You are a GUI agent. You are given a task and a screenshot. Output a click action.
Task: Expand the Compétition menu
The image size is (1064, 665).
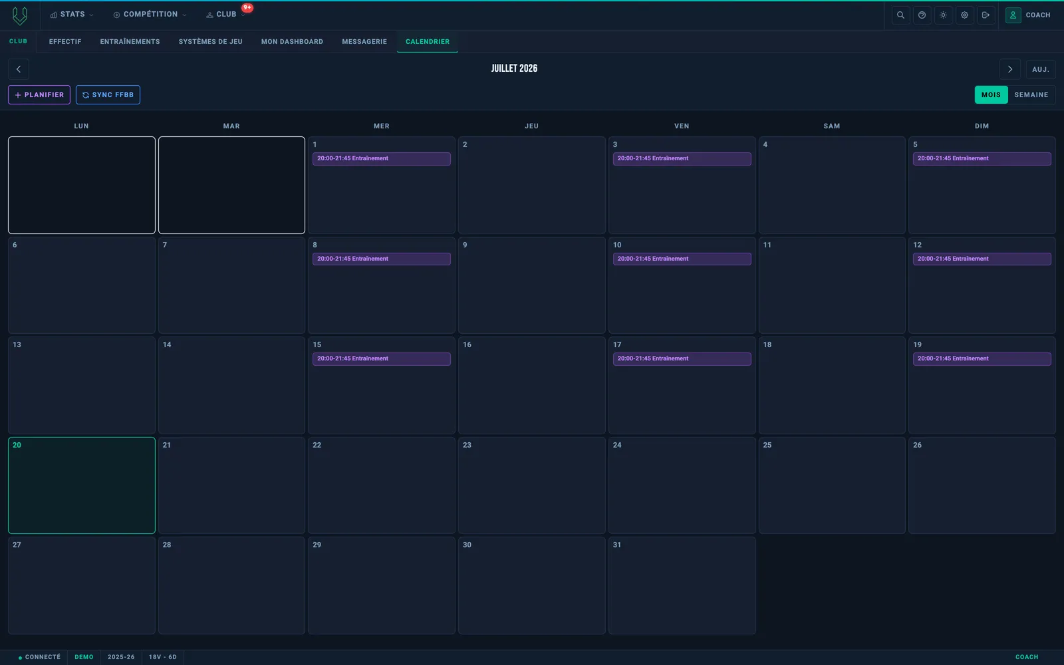point(150,15)
